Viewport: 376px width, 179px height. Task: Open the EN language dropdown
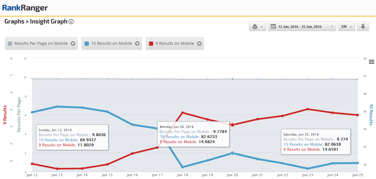(347, 27)
